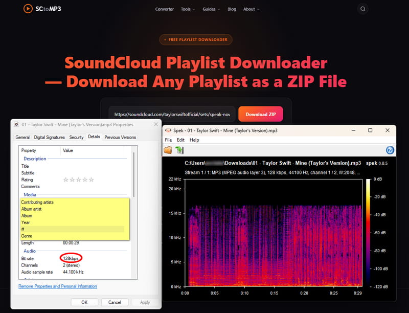Viewport: 409px width, 313px height.
Task: Click the Comments property row
Action: click(x=73, y=187)
